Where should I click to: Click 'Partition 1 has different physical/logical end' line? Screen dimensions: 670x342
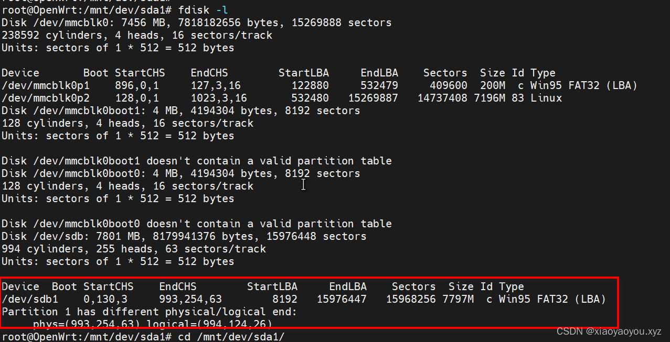(x=150, y=312)
